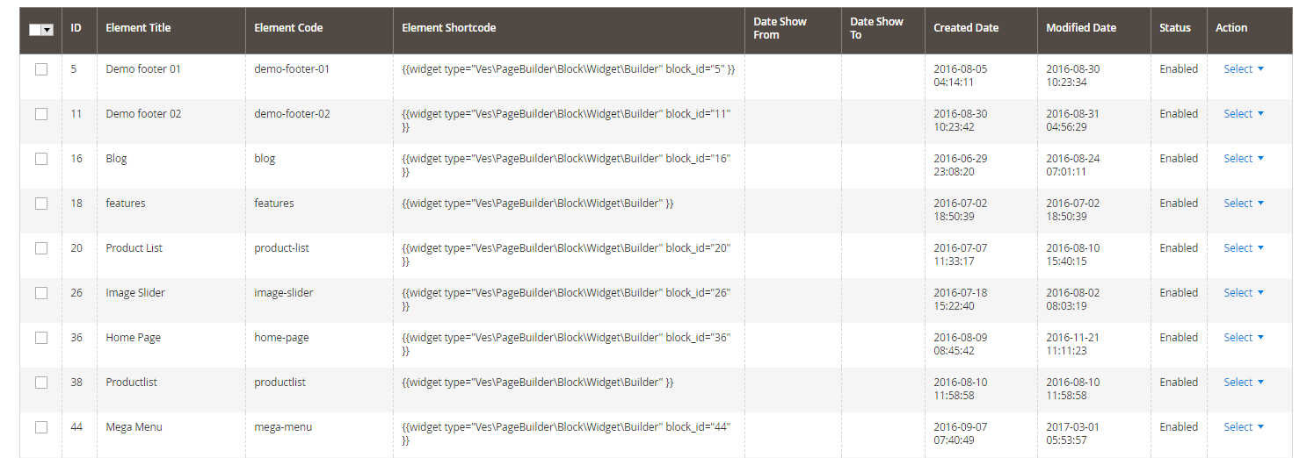Open Select action for Home Page
The width and height of the screenshot is (1314, 458).
pos(1244,338)
